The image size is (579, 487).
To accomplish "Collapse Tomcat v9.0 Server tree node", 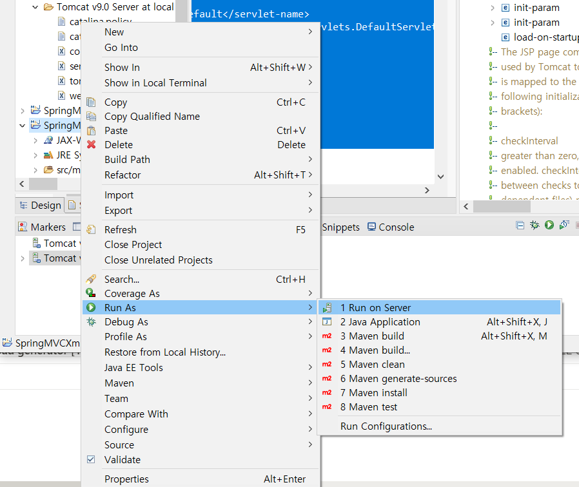I will point(35,7).
